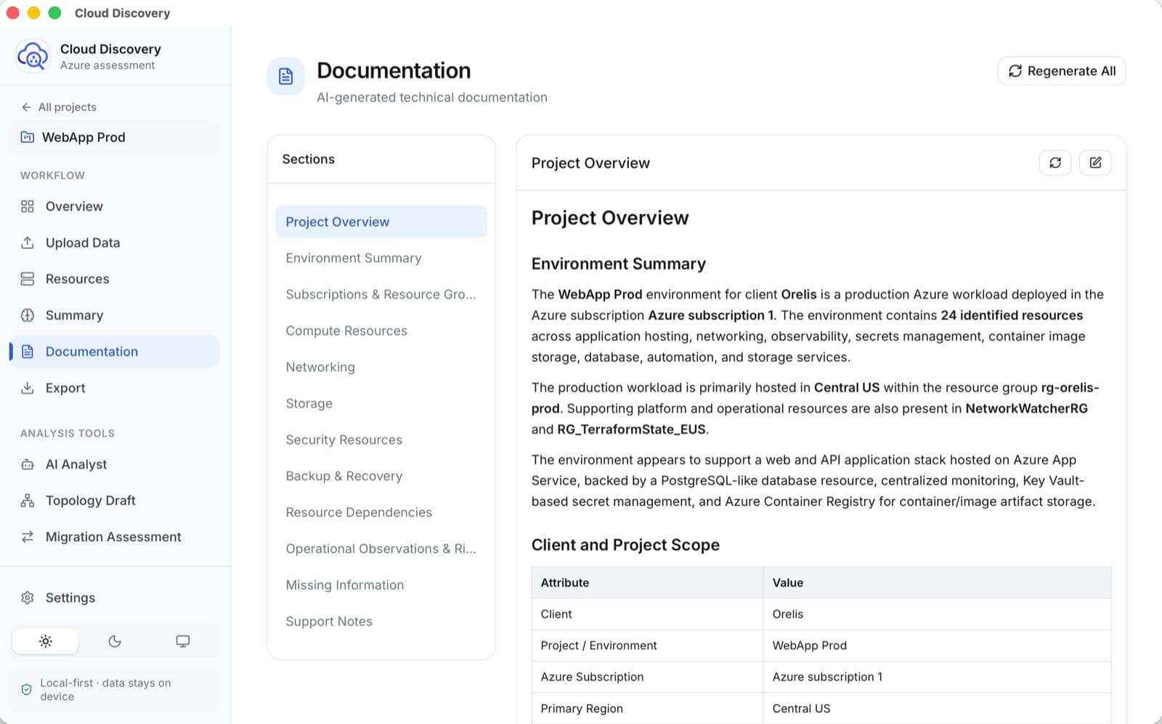Viewport: 1162px width, 724px height.
Task: Click the WebApp Prod project icon
Action: coord(27,137)
